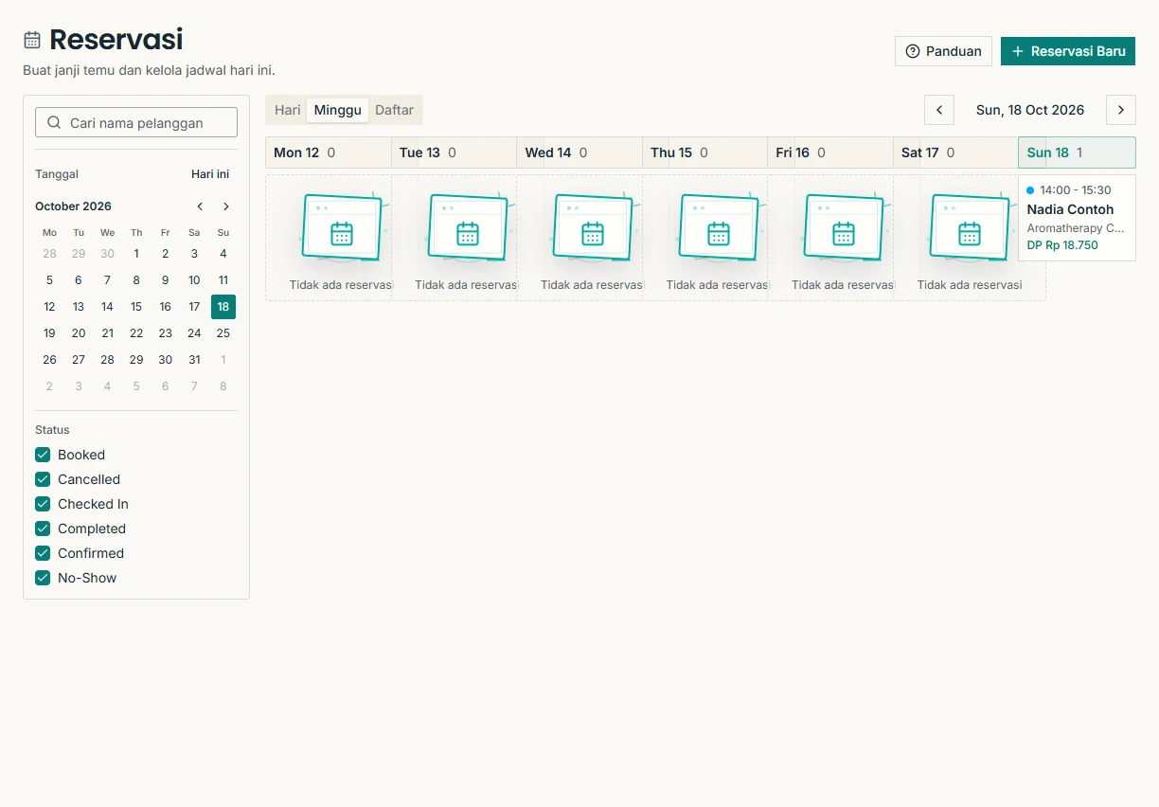Screen dimensions: 1159x807
Task: Click the Hari ini link
Action: pyautogui.click(x=210, y=174)
